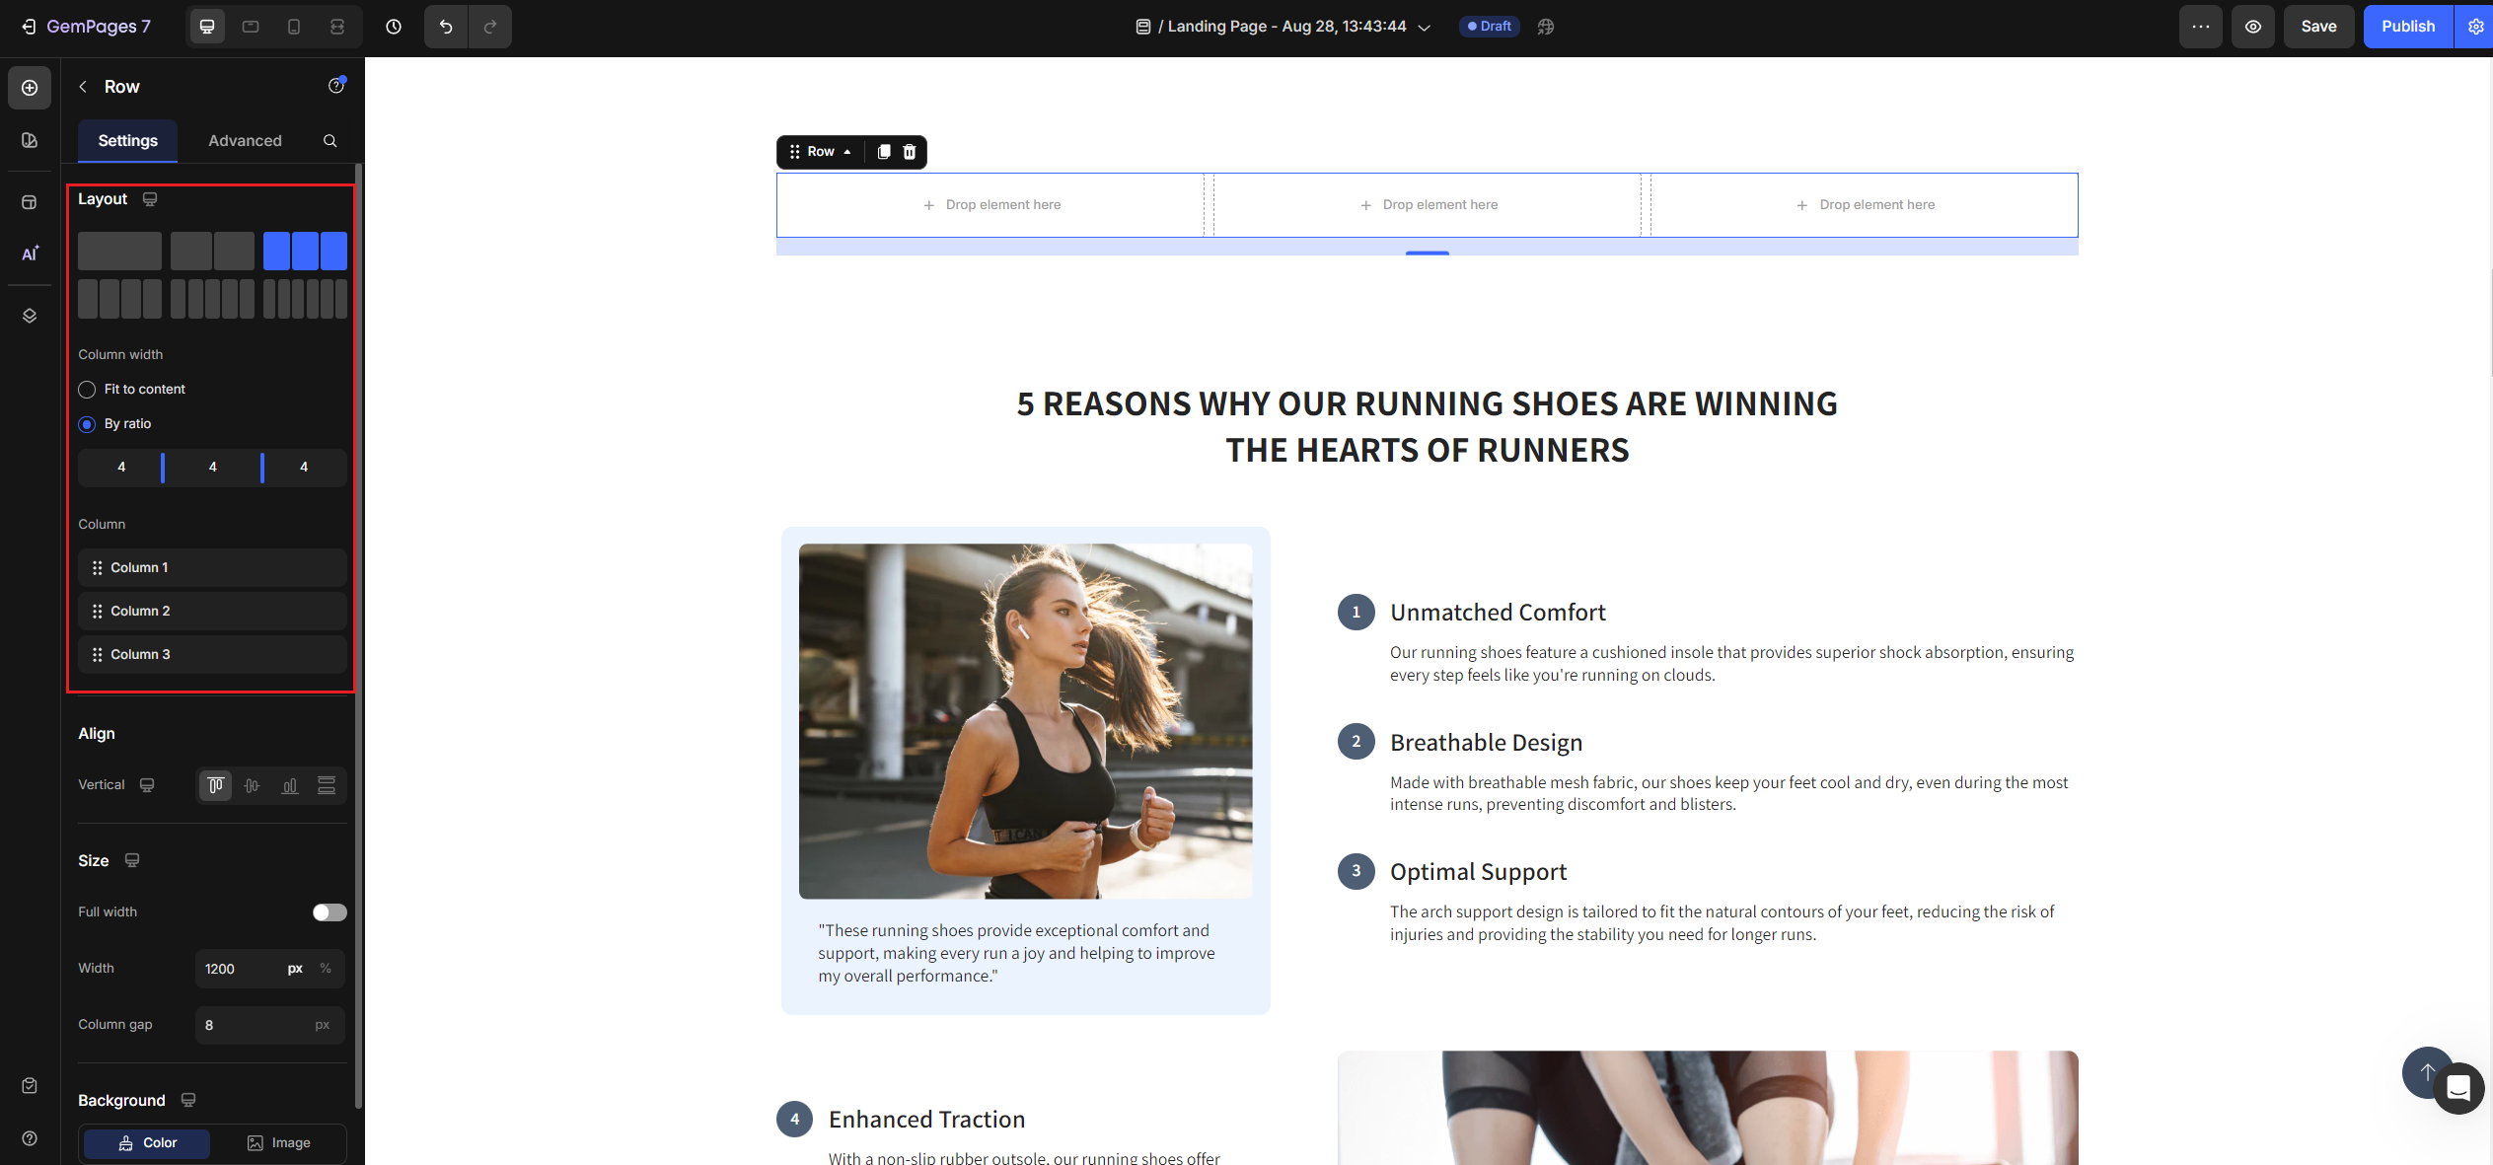This screenshot has height=1165, width=2493.
Task: Toggle the Full width switch
Action: tap(330, 912)
